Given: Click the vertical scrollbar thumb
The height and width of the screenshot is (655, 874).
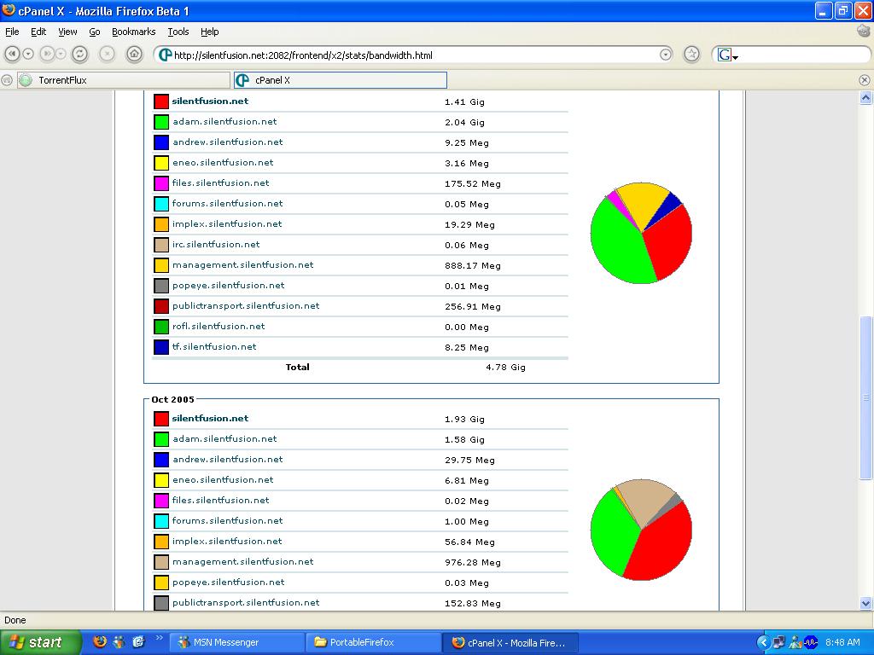Looking at the screenshot, I should [865, 397].
